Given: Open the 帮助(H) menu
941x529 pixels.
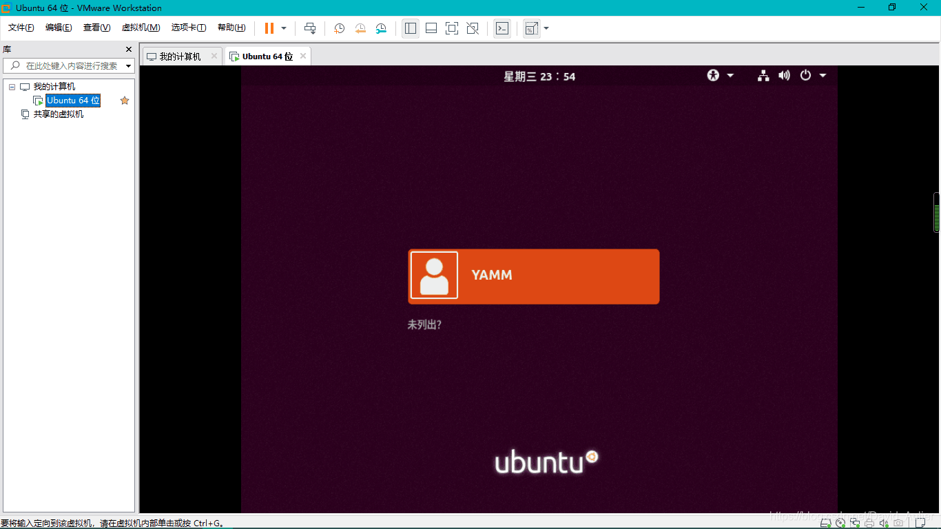Looking at the screenshot, I should coord(231,28).
